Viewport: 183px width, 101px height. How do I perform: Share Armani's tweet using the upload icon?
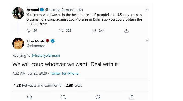126,30
